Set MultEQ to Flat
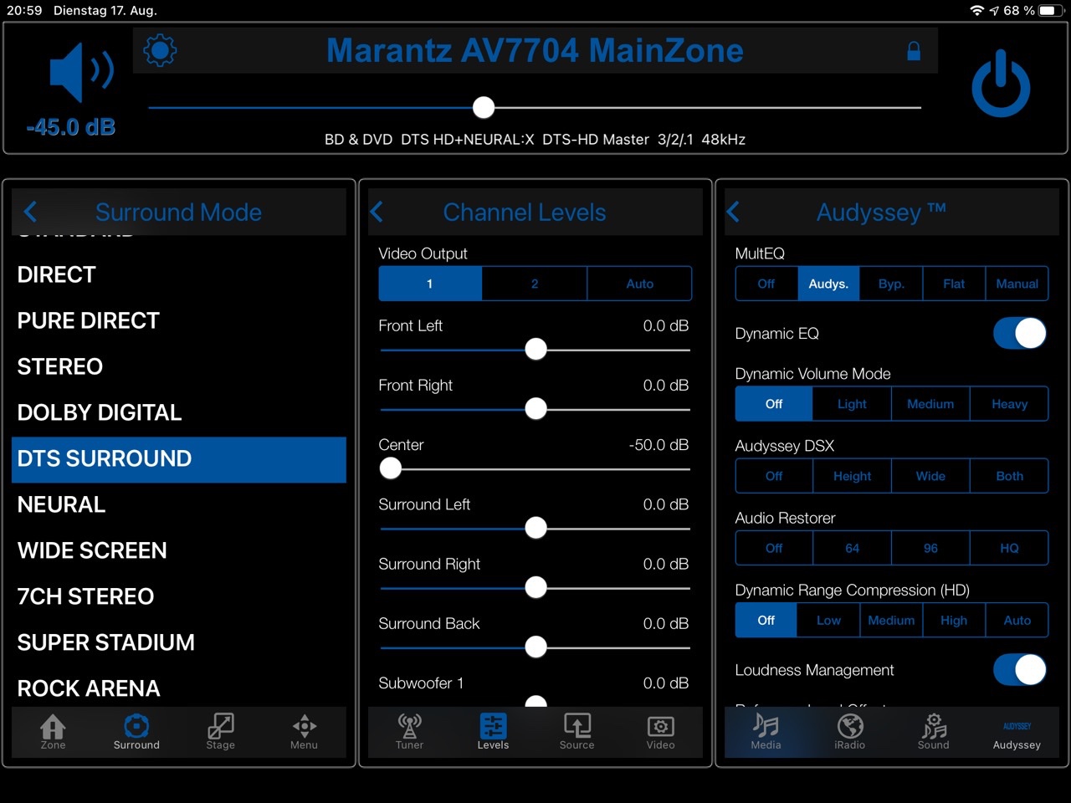 point(954,284)
